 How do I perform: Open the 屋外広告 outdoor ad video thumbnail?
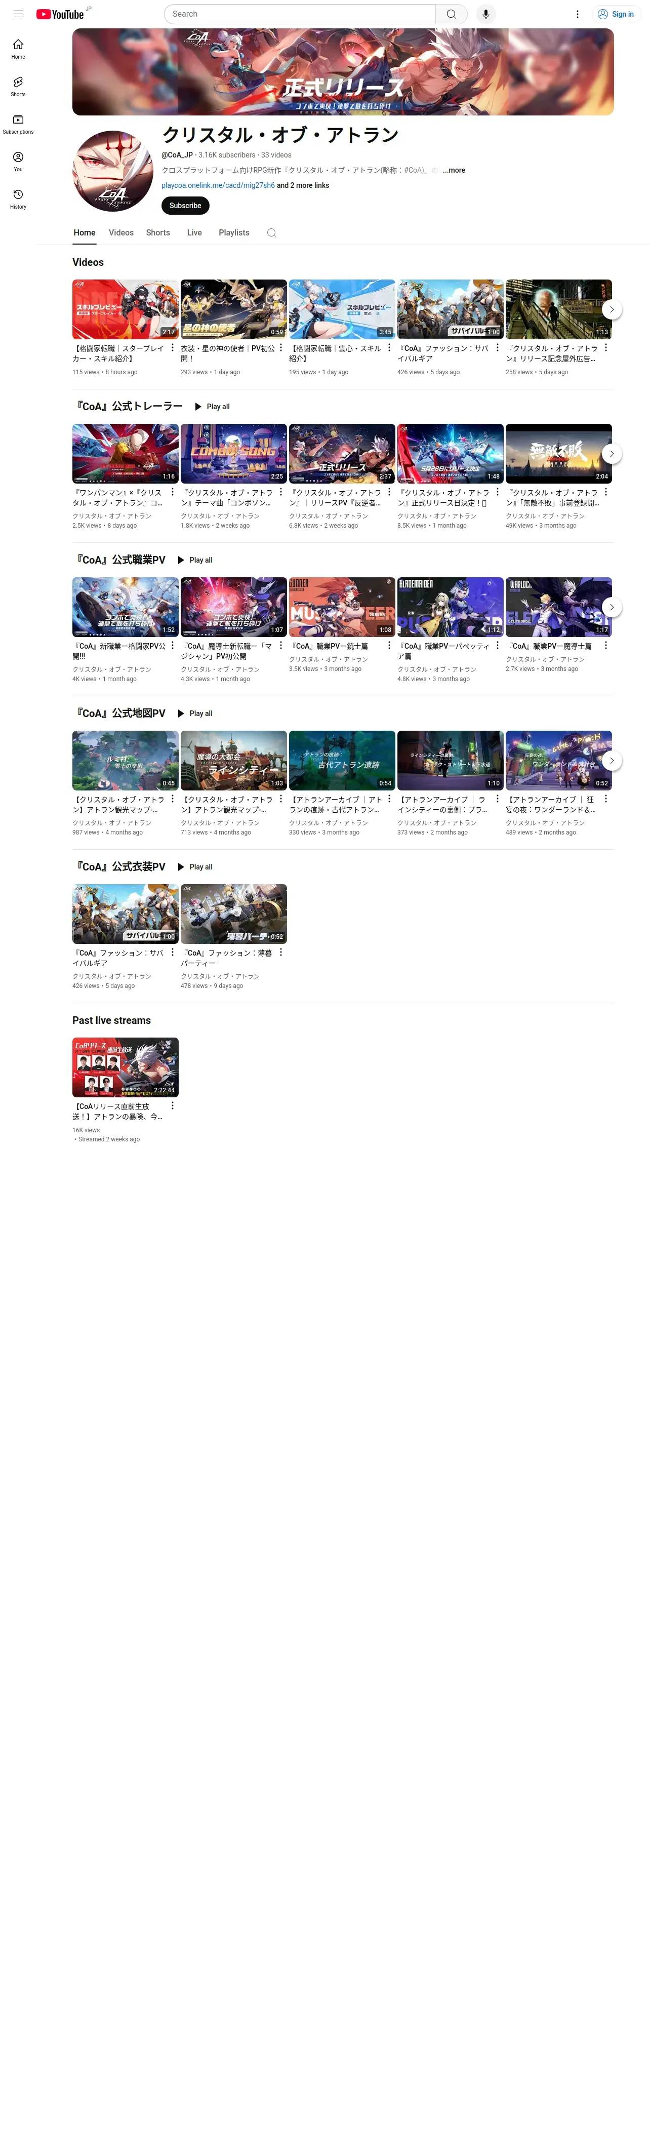(x=558, y=309)
